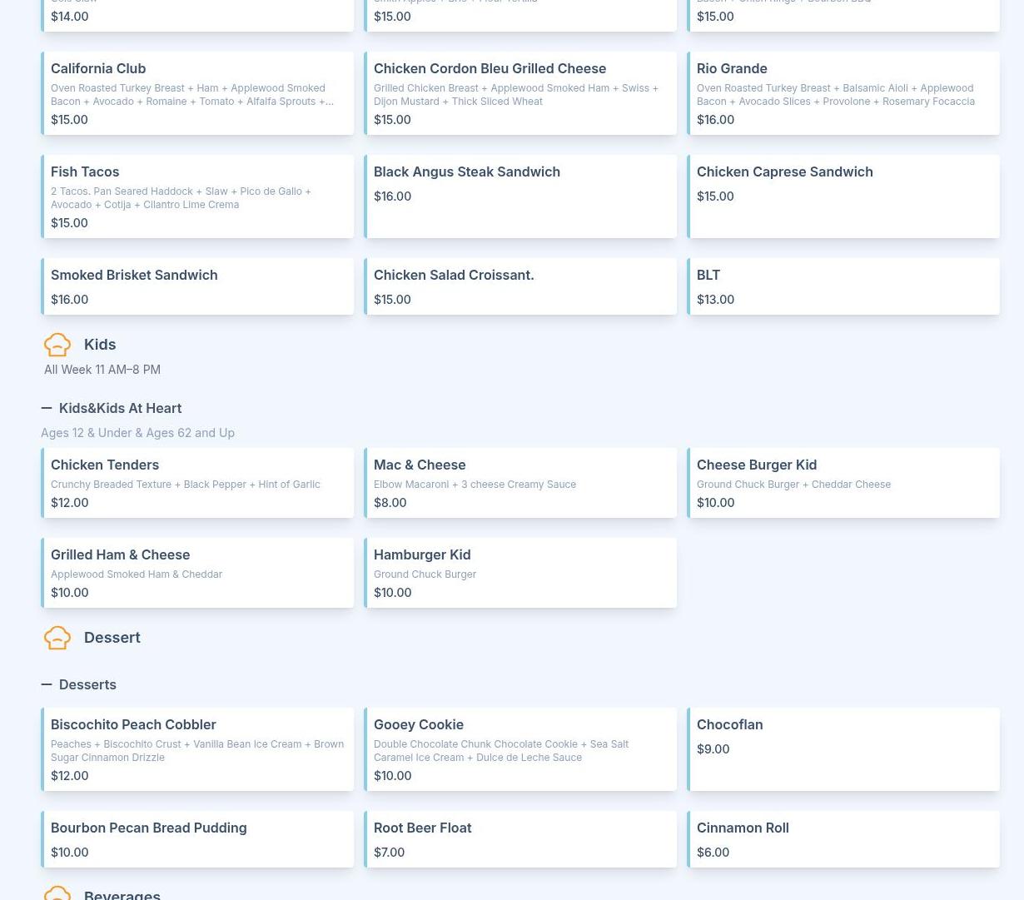Click Rio Grande ingredients description

click(836, 95)
